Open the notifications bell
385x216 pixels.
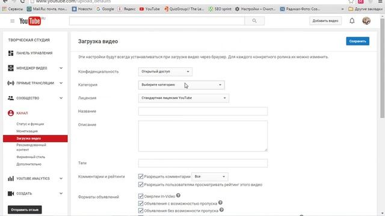coord(352,21)
